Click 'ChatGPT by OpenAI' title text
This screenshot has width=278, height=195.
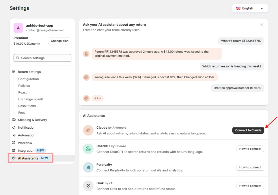111,146
